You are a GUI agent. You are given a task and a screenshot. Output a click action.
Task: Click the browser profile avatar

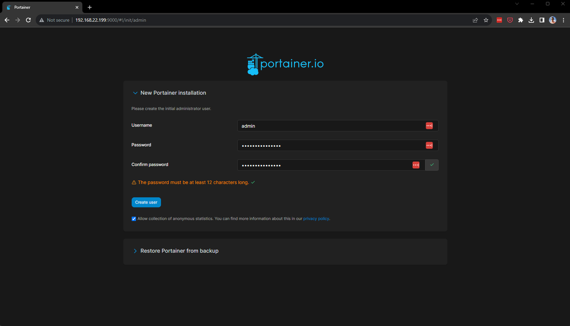[552, 20]
